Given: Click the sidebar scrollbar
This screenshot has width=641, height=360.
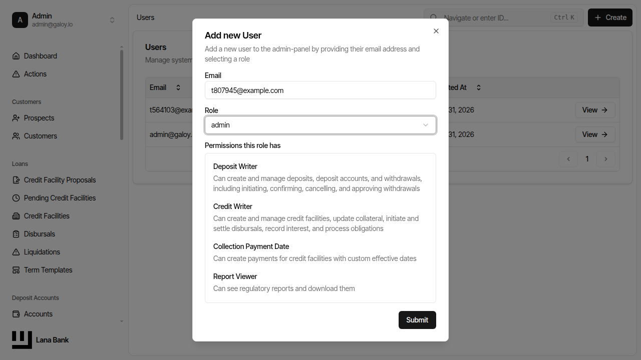Looking at the screenshot, I should coord(122,95).
